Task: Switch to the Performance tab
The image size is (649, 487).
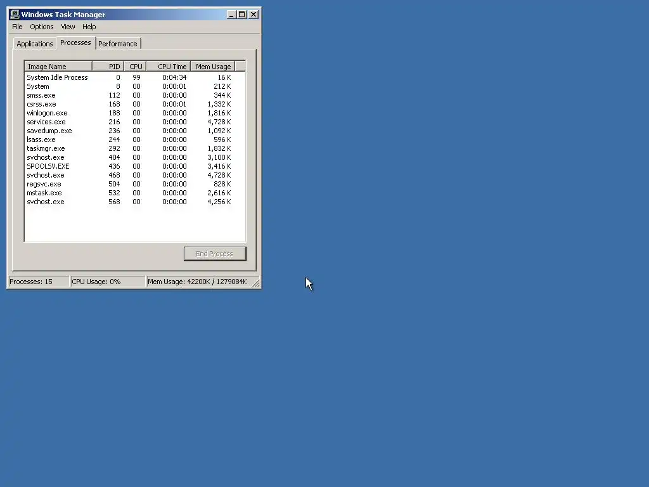Action: click(x=118, y=44)
